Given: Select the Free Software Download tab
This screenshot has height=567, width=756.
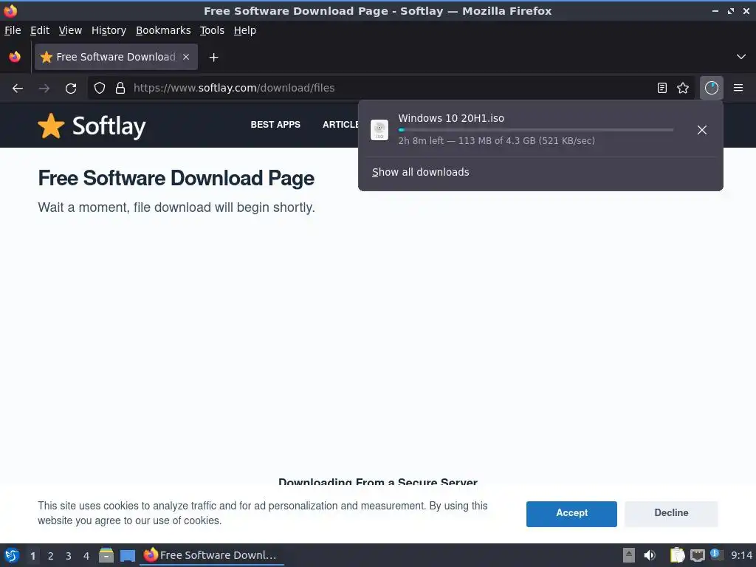Looking at the screenshot, I should pos(116,57).
